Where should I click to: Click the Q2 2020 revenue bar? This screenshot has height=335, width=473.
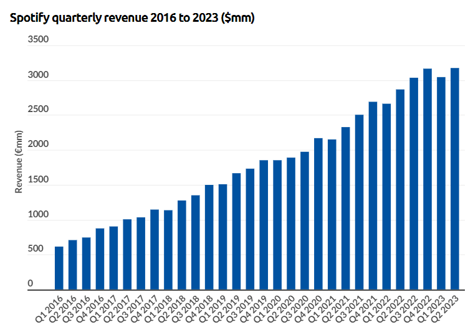click(x=291, y=224)
